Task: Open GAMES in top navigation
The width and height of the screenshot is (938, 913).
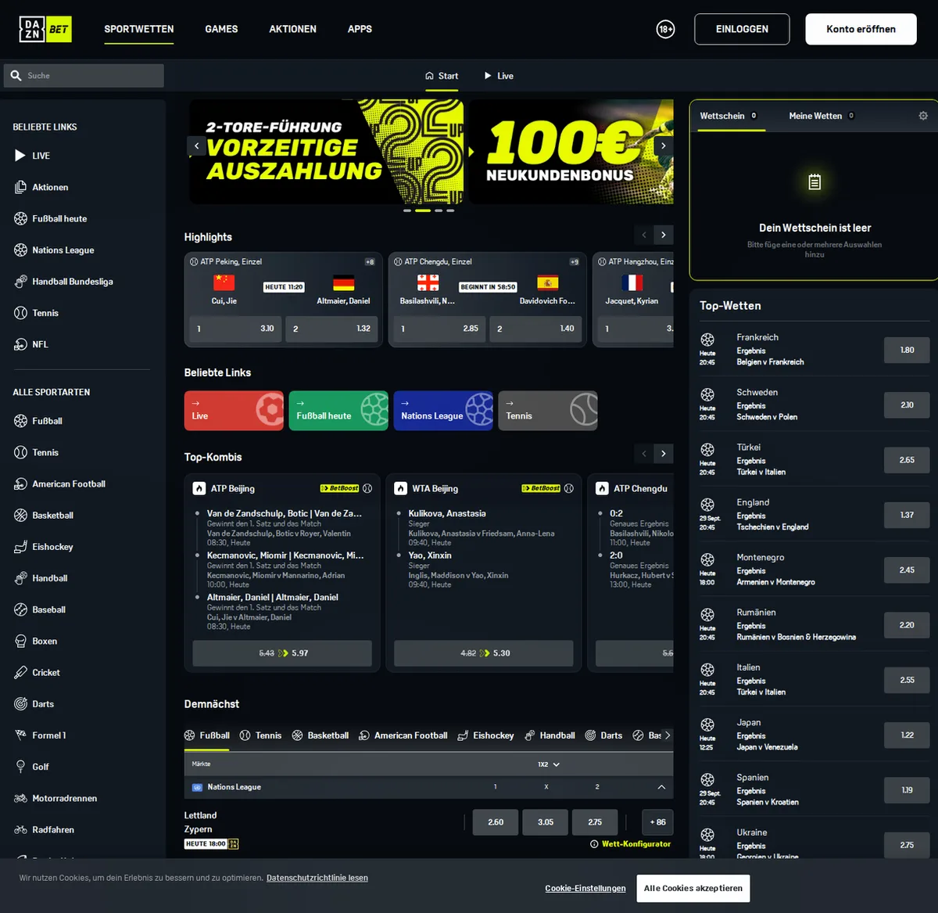Action: [221, 29]
